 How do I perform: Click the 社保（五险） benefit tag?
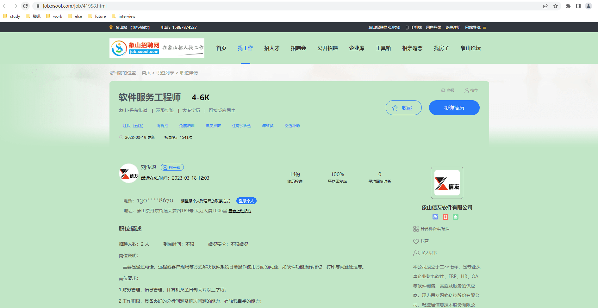[x=133, y=126]
